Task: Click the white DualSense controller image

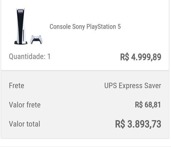Action: 36,40
